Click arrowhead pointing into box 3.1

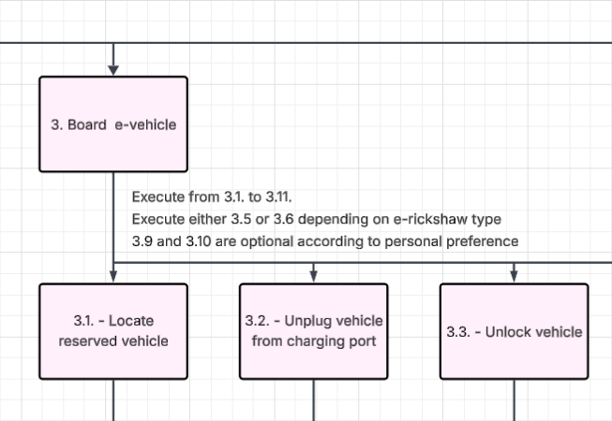[x=113, y=276]
